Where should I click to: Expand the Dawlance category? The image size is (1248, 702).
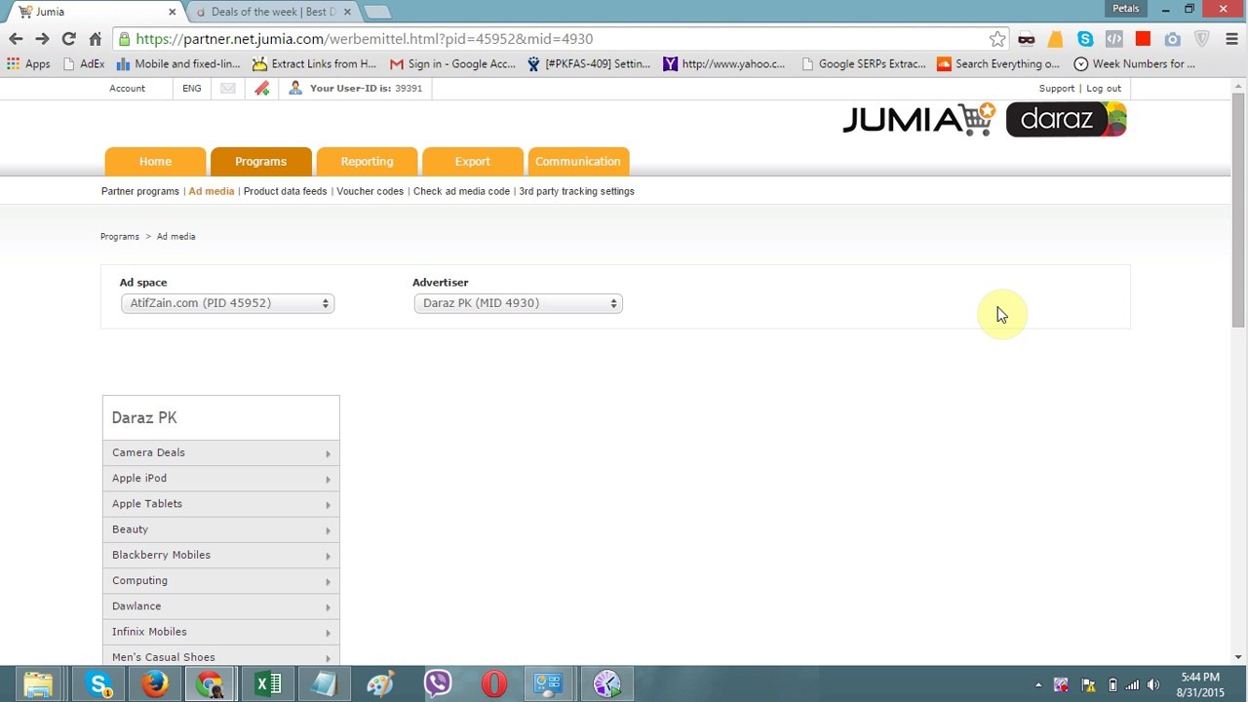[x=221, y=606]
